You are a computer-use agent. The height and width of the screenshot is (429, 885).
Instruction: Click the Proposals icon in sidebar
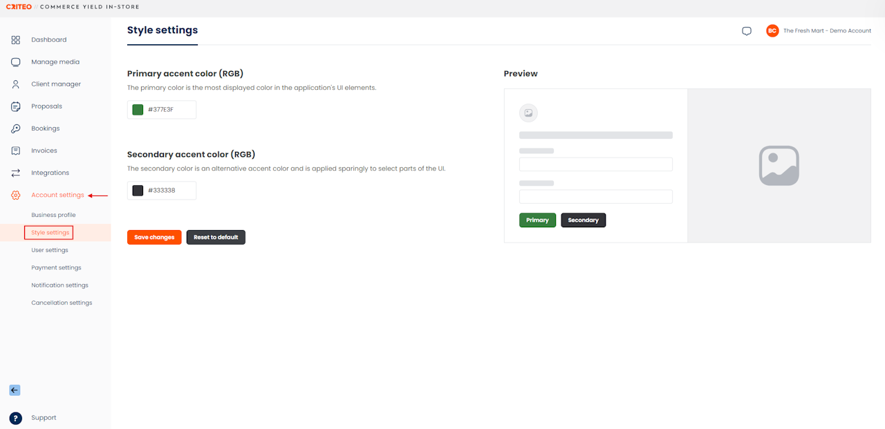click(16, 106)
